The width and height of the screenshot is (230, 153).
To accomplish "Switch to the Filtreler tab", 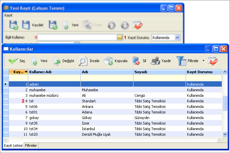I will pyautogui.click(x=31, y=145).
